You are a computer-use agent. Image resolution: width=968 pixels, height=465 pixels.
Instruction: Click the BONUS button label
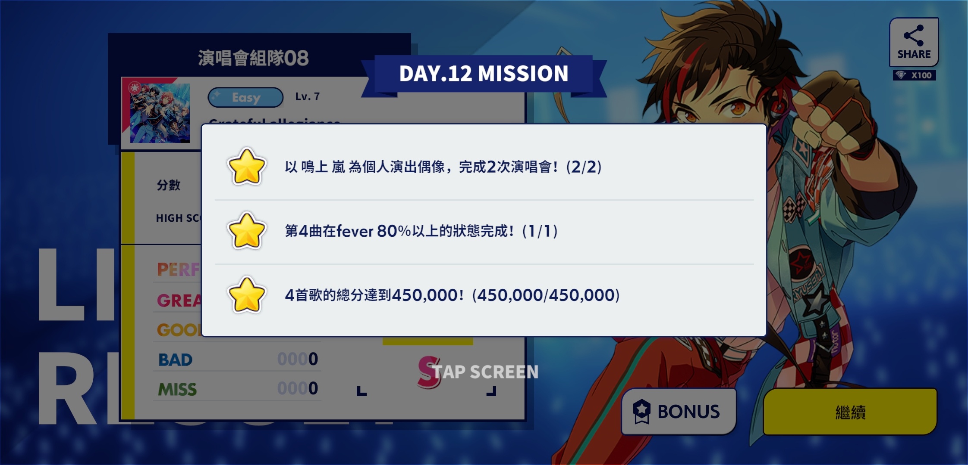point(688,412)
